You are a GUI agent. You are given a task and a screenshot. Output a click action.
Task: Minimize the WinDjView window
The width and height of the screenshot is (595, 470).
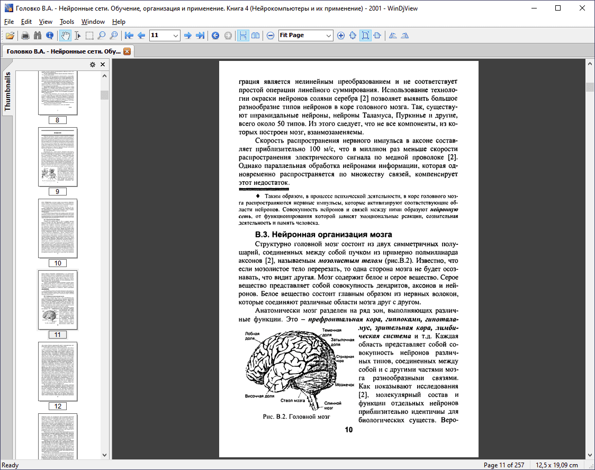[x=534, y=8]
